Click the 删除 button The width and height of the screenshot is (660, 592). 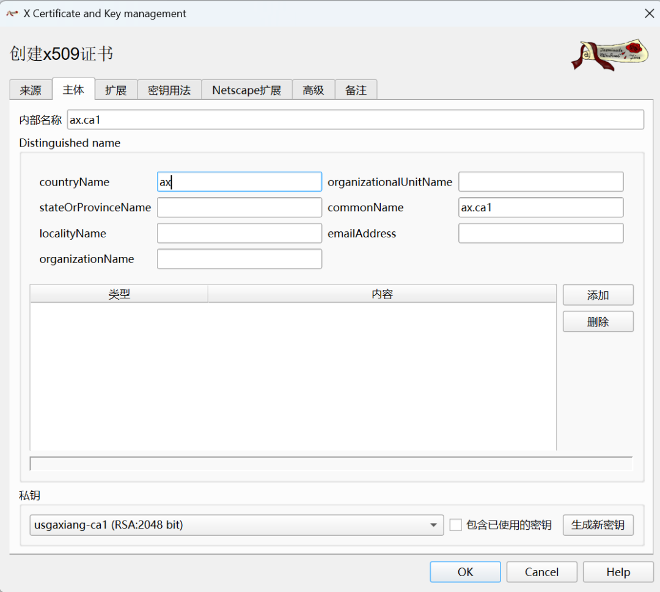[x=598, y=322]
